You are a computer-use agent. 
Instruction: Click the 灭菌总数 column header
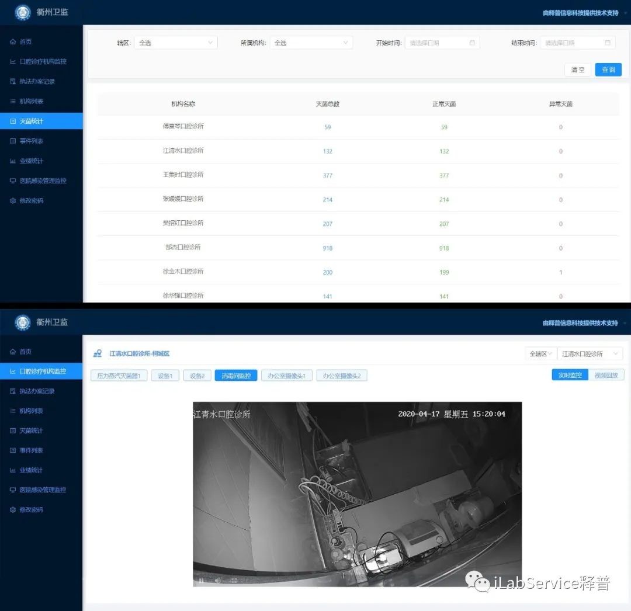tap(328, 104)
